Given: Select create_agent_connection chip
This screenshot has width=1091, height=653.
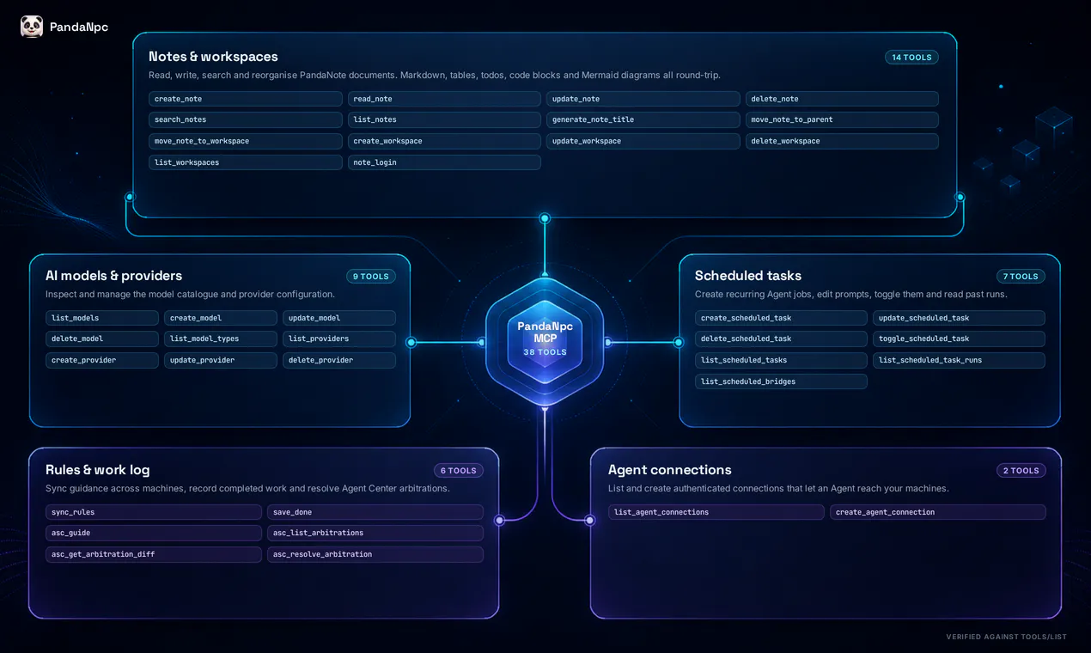Looking at the screenshot, I should 938,512.
